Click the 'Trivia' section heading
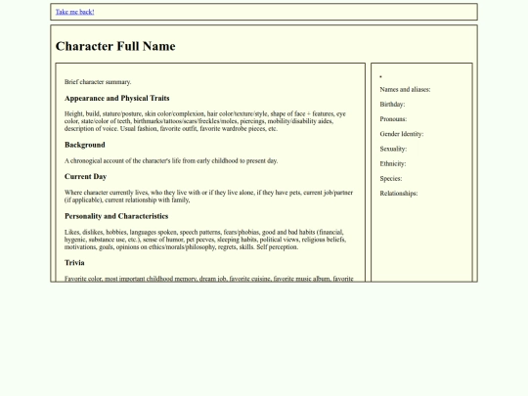Image resolution: width=528 pixels, height=396 pixels. tap(74, 263)
